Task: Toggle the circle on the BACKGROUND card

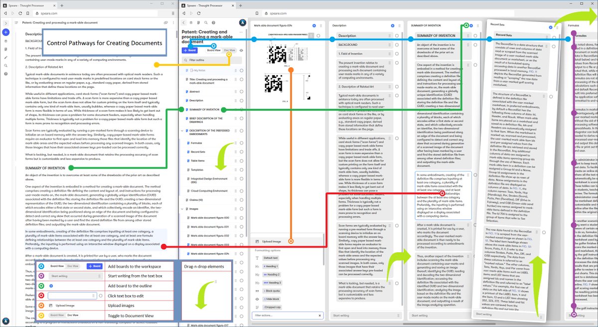Action: [397, 44]
